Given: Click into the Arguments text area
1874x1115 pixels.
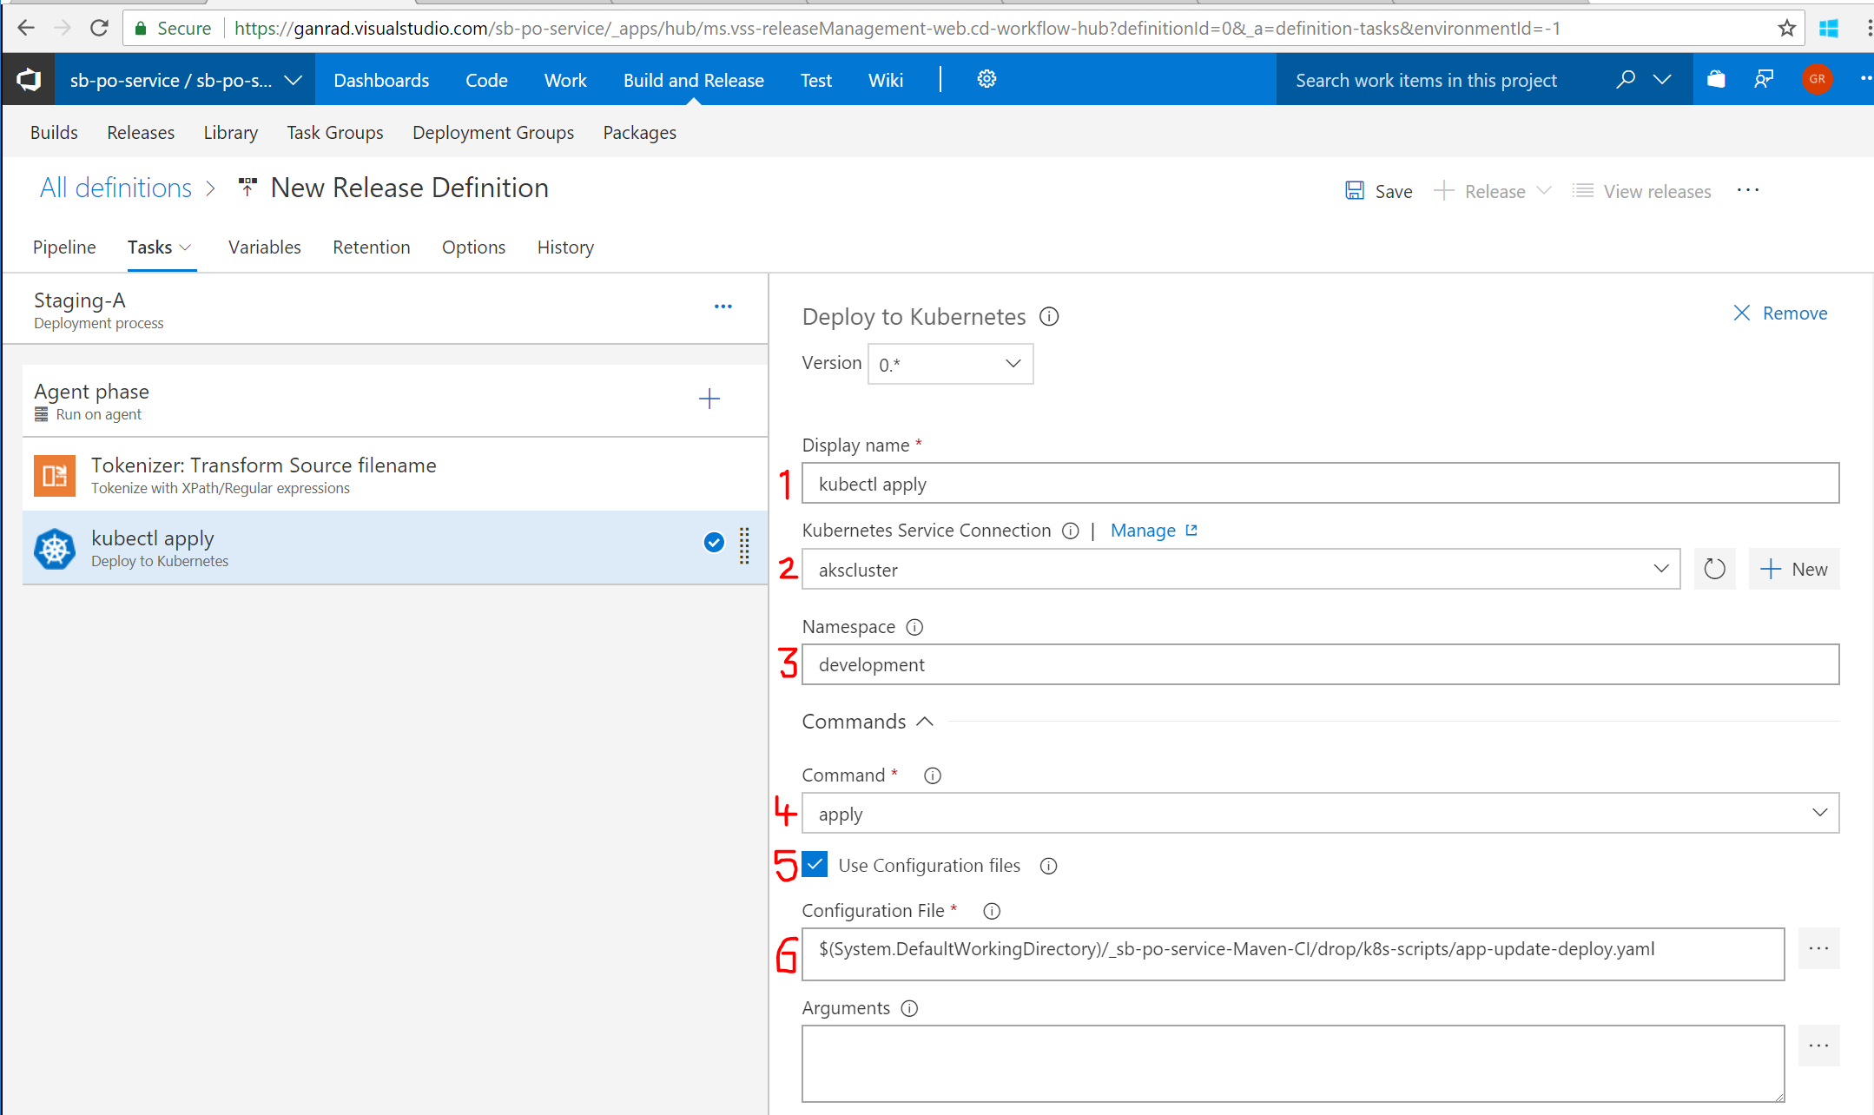Looking at the screenshot, I should [1292, 1063].
